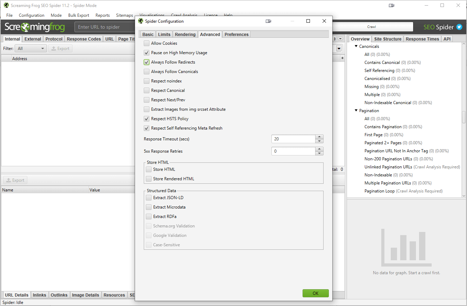Screen dimensions: 467x306
Task: Click the pin icon in main window title bar
Action: coord(391,5)
